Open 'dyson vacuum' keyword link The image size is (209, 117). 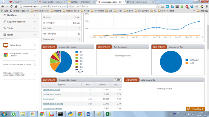pos(49,99)
